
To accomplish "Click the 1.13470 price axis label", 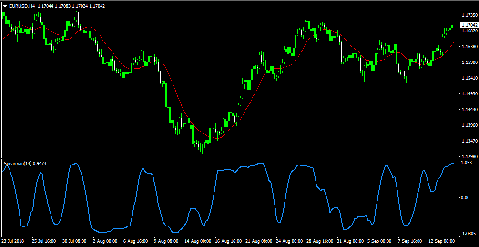I will pyautogui.click(x=469, y=141).
